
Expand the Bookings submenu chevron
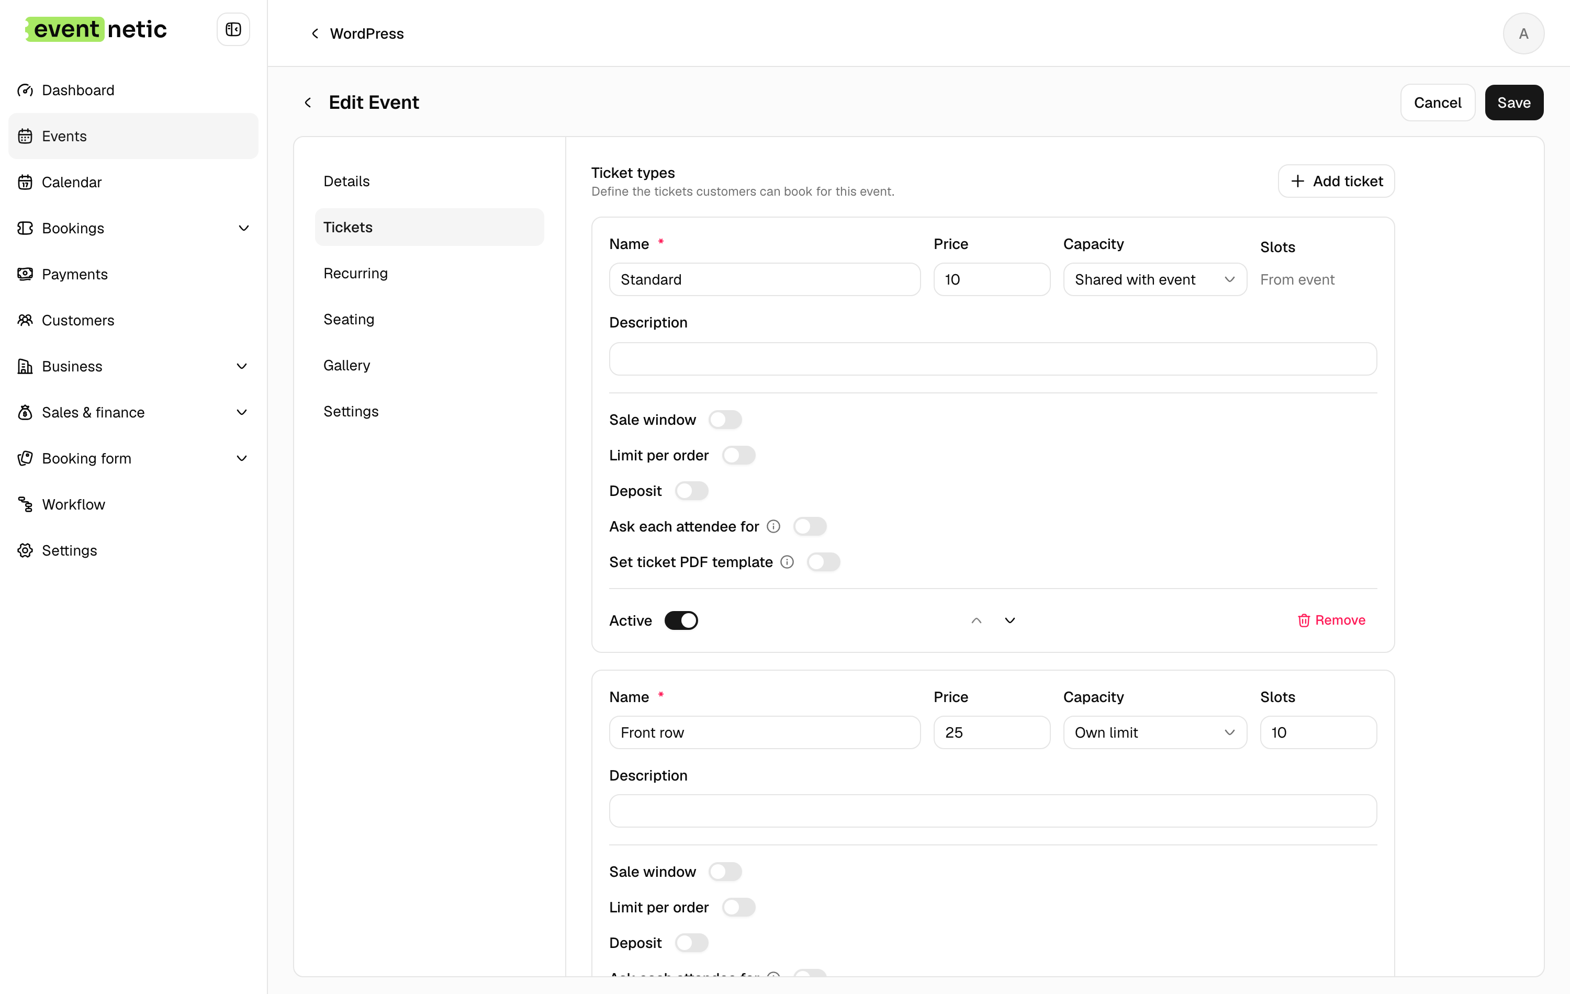(x=243, y=228)
